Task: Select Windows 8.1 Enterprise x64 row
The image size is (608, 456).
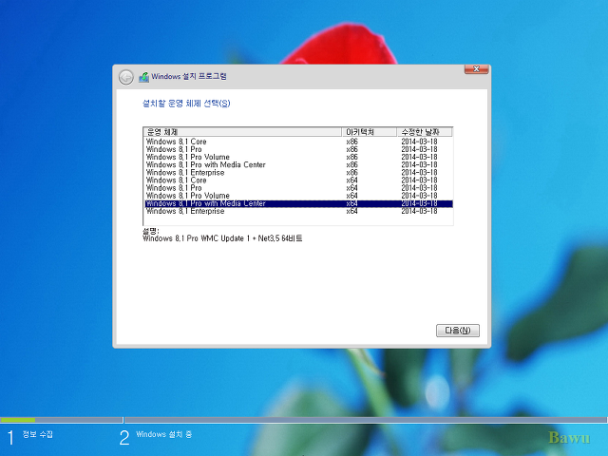Action: click(x=298, y=211)
